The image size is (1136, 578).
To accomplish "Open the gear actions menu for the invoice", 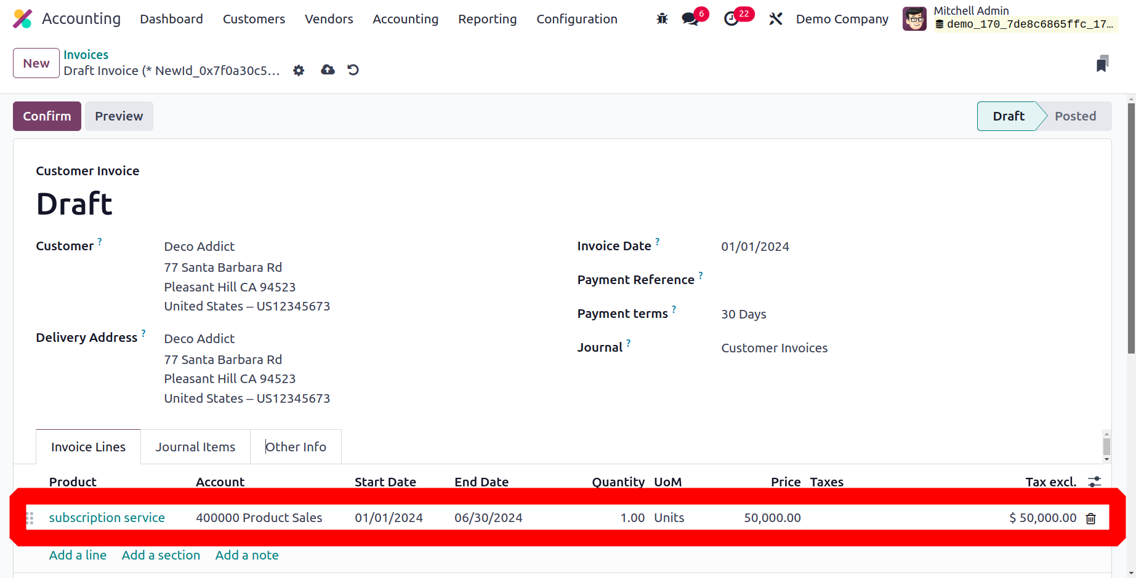I will (x=299, y=70).
